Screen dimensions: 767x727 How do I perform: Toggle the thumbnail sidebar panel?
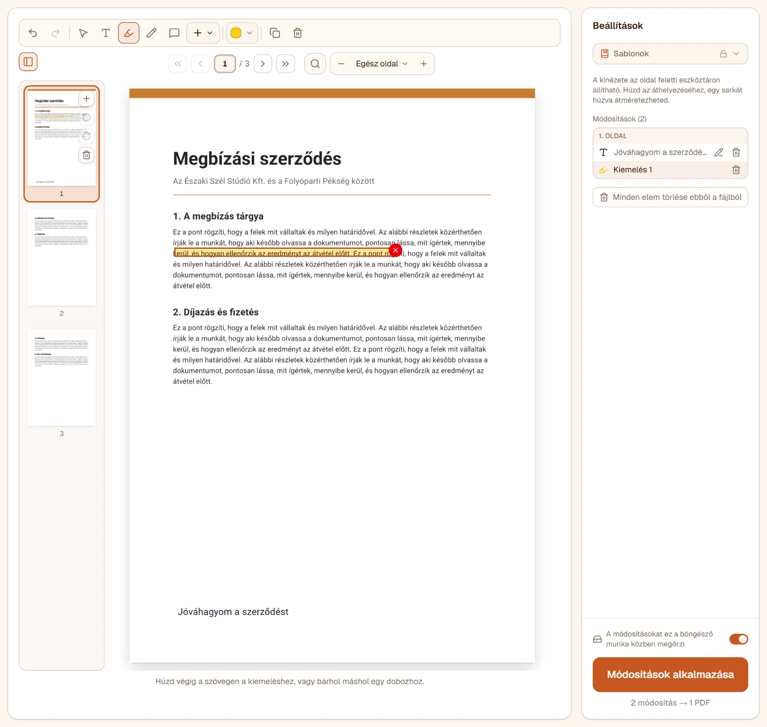click(28, 62)
